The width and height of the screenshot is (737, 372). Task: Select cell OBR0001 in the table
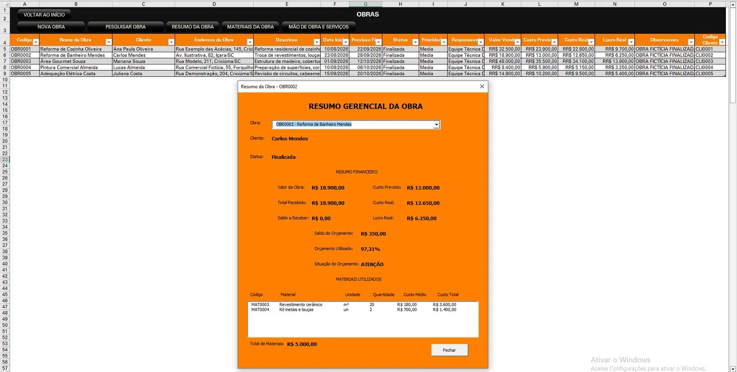click(24, 49)
